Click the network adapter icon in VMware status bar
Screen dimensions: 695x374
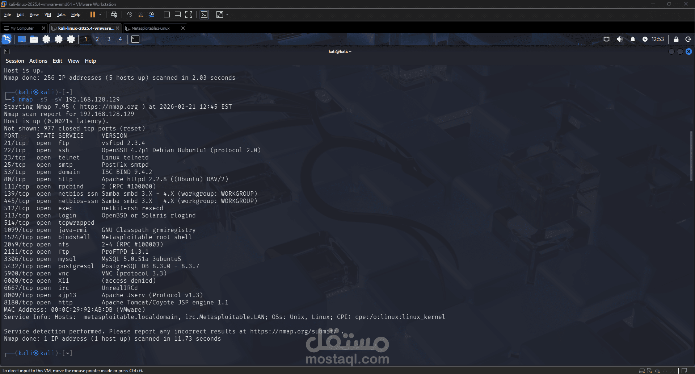point(650,371)
